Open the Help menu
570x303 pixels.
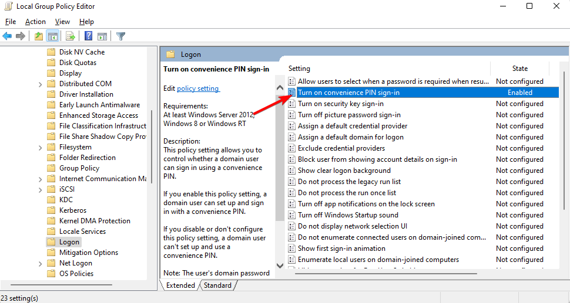click(x=86, y=22)
